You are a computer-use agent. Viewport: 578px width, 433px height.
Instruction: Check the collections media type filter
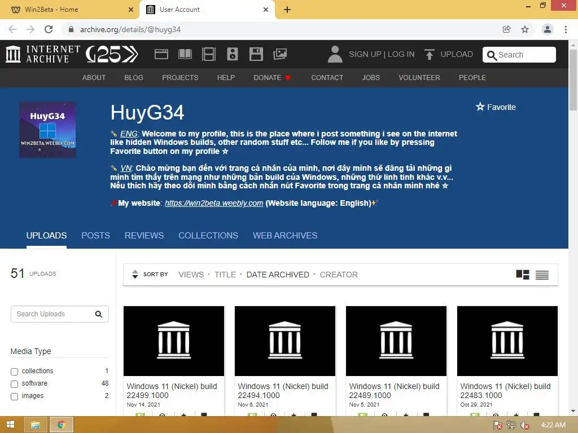(x=14, y=372)
